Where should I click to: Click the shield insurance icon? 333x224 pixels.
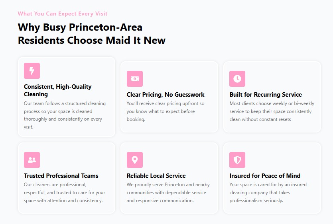click(237, 160)
